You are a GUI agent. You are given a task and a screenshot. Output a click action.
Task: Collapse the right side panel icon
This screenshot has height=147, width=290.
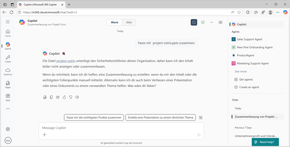(x=221, y=22)
